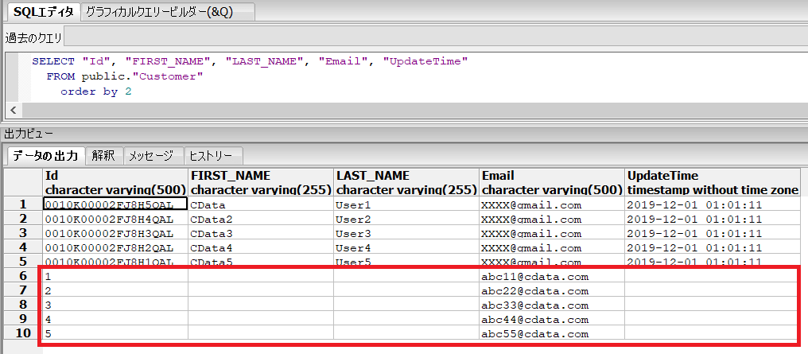Click the CData4 cell

click(x=261, y=247)
